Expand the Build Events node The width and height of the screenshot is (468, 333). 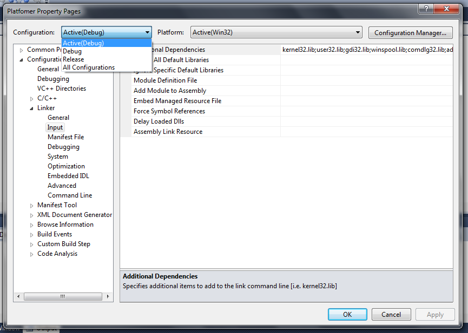(x=32, y=234)
